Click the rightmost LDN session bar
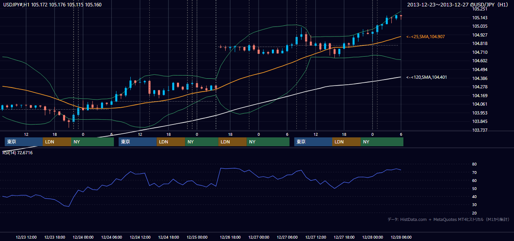 click(x=347, y=142)
